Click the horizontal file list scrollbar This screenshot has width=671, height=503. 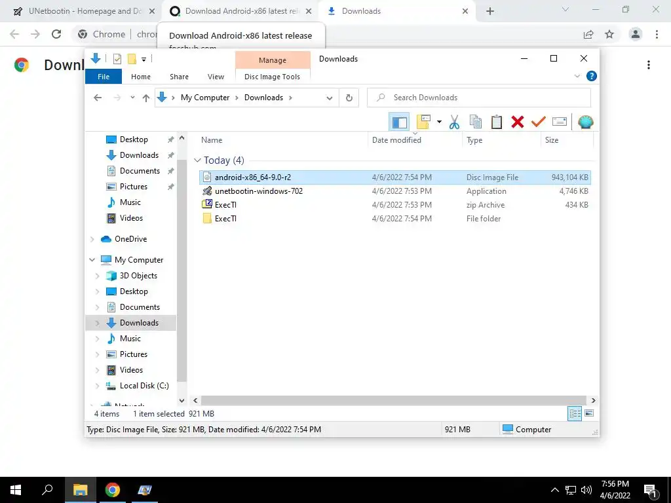point(393,400)
